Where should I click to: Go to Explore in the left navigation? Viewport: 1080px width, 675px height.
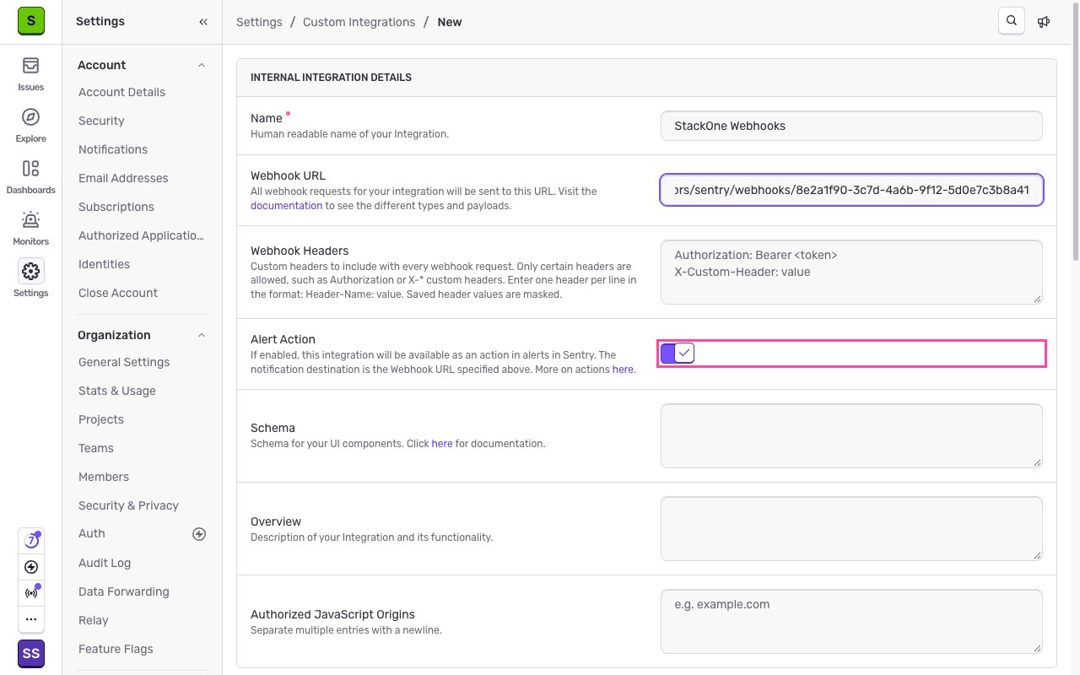(x=30, y=125)
